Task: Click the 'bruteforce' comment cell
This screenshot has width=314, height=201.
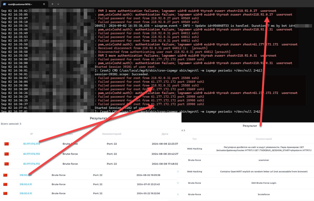Action: click(264, 194)
